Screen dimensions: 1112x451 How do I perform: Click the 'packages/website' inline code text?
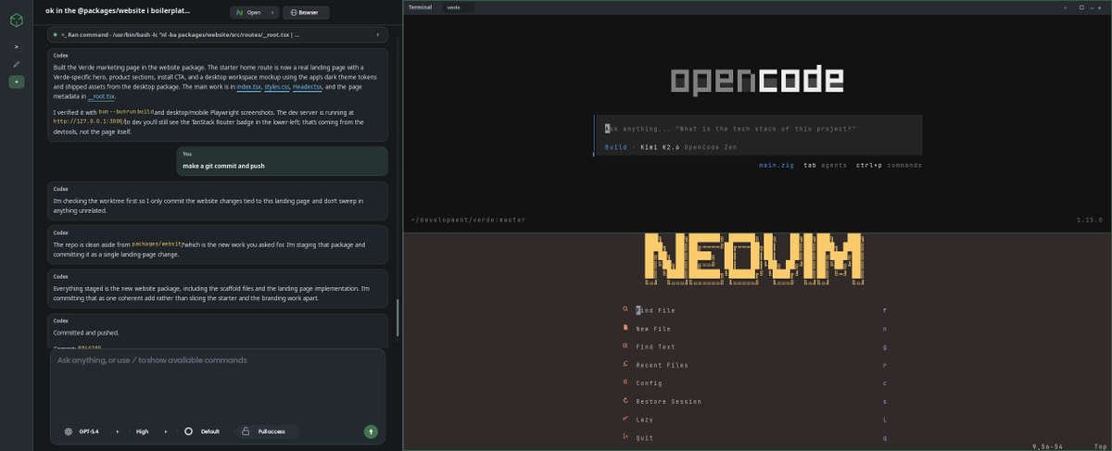tap(157, 244)
